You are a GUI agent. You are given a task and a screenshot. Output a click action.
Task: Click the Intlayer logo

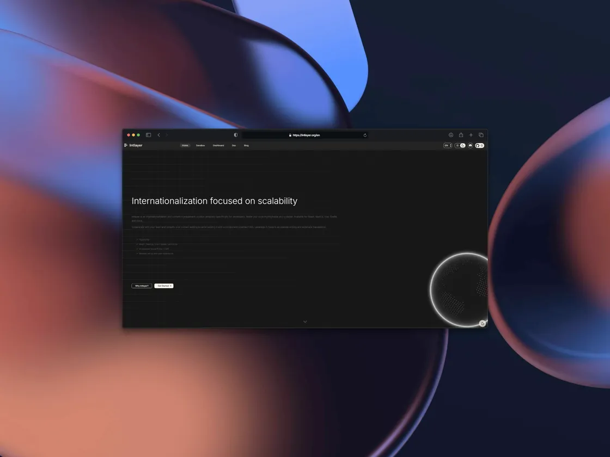(133, 145)
